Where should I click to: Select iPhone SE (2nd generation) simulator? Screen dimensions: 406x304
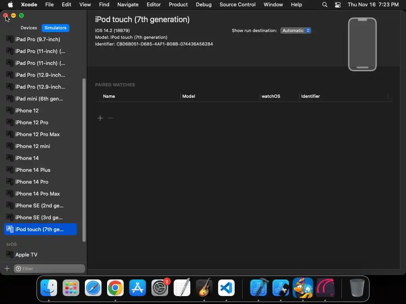[40, 205]
